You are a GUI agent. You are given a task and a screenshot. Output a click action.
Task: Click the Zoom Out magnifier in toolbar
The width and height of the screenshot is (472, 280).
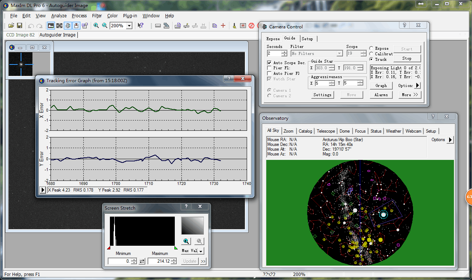[x=105, y=26]
